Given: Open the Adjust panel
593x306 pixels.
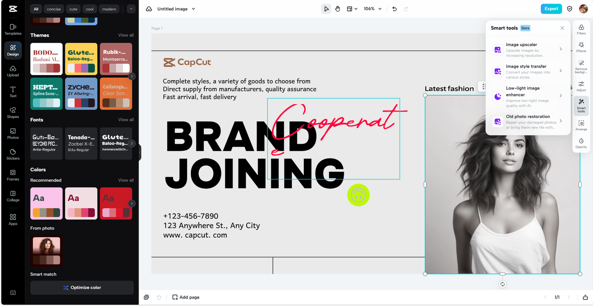Looking at the screenshot, I should click(x=581, y=86).
